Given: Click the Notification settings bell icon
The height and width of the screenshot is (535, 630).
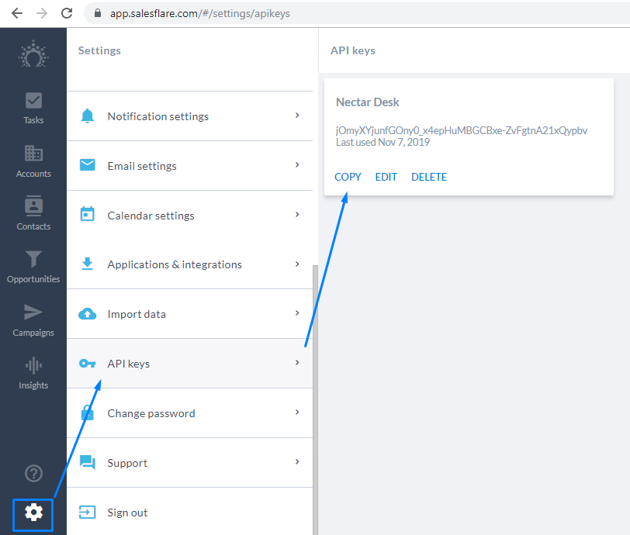Looking at the screenshot, I should tap(87, 116).
